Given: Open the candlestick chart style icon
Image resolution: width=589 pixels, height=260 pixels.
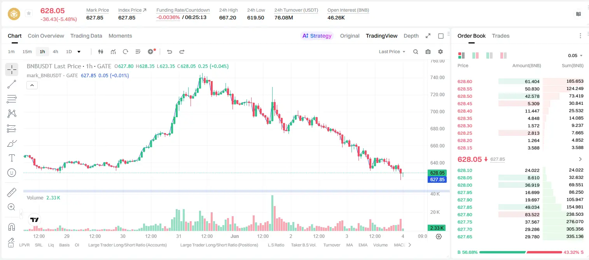Looking at the screenshot, I should coord(101,52).
